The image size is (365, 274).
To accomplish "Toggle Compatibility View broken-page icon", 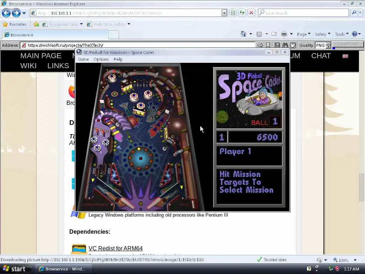I will (233, 13).
